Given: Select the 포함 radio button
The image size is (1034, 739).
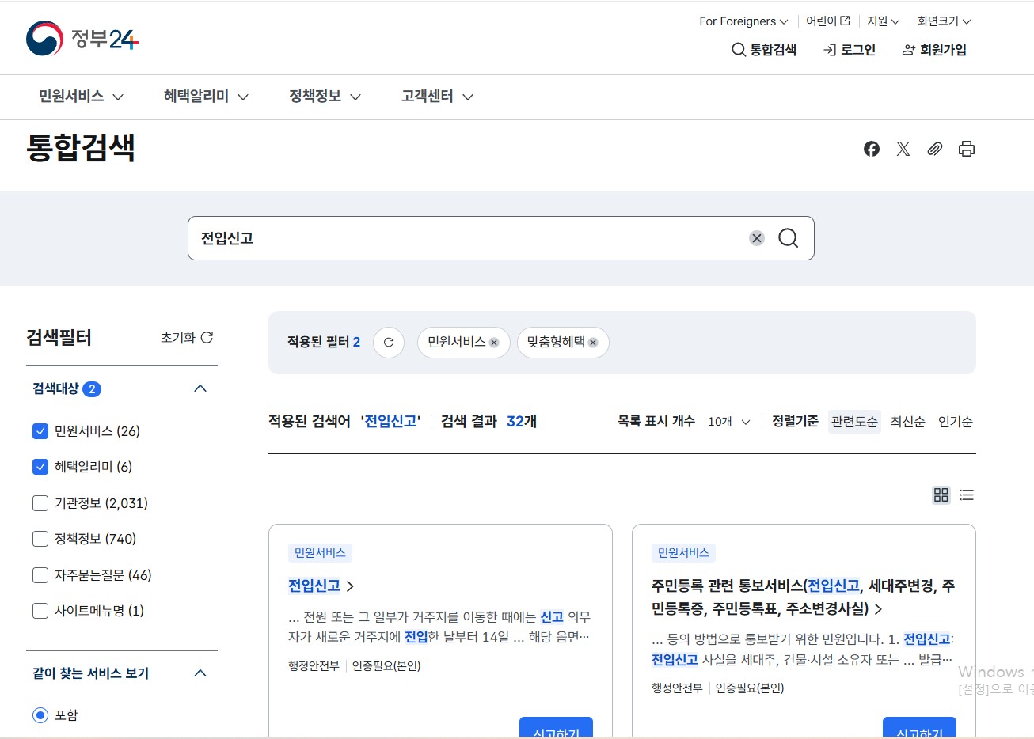Looking at the screenshot, I should pos(40,714).
